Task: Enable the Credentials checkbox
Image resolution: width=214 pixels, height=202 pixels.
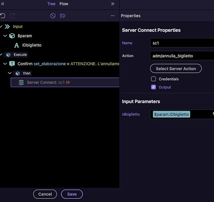Action: pyautogui.click(x=153, y=79)
